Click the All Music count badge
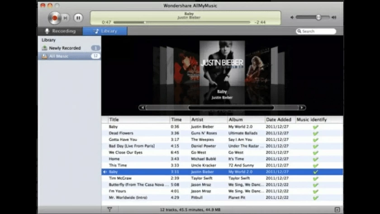This screenshot has height=214, width=380. pos(95,56)
